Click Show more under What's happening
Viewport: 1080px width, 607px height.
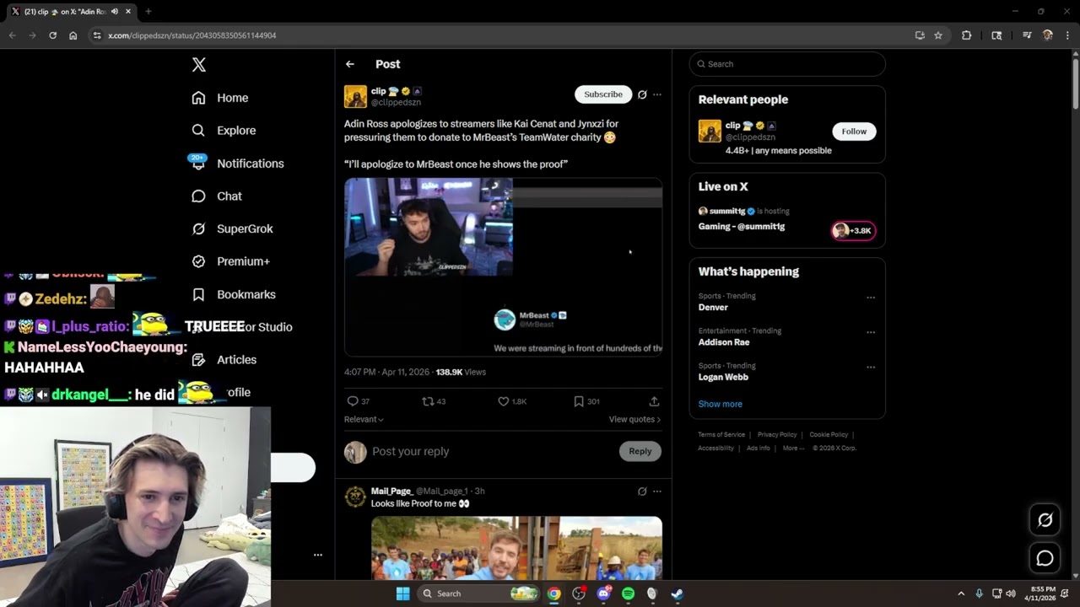pos(721,404)
